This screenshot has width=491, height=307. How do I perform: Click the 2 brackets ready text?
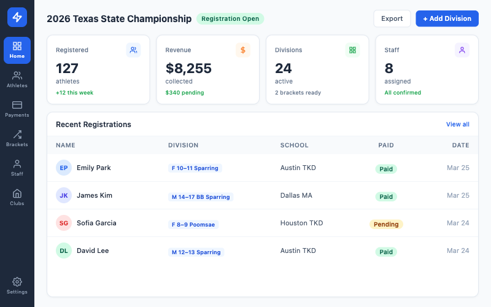point(298,93)
